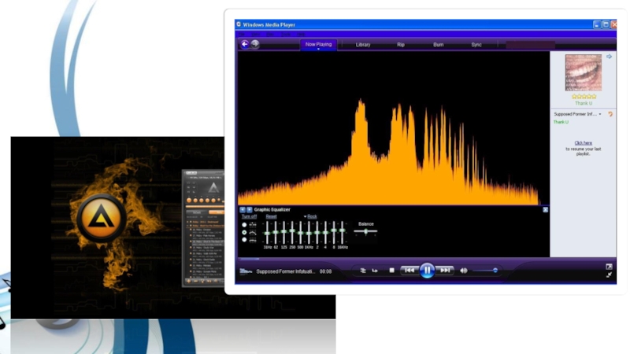Expand the Now Playing tab dropdown arrow
The image size is (630, 354).
[318, 49]
